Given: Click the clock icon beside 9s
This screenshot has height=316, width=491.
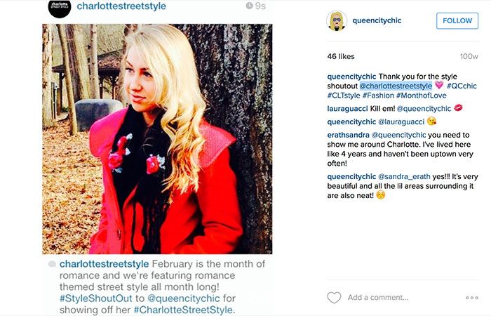Looking at the screenshot, I should [x=249, y=6].
